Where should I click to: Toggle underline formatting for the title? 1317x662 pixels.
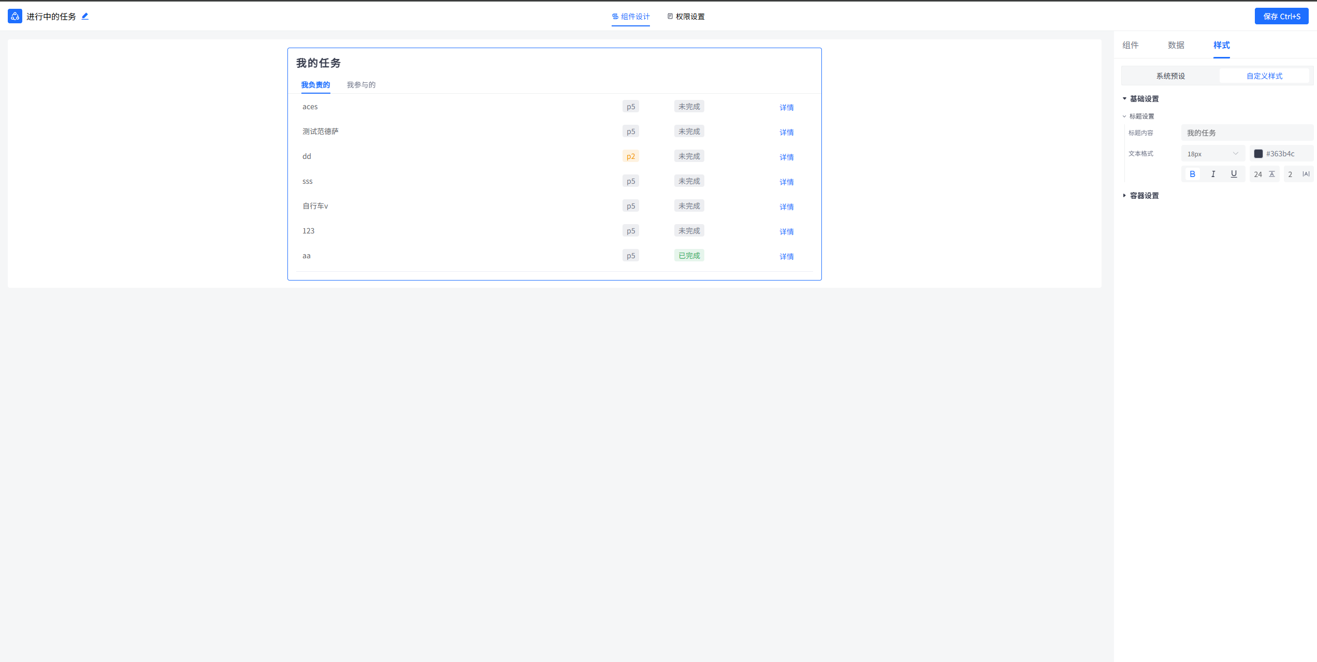(1234, 174)
